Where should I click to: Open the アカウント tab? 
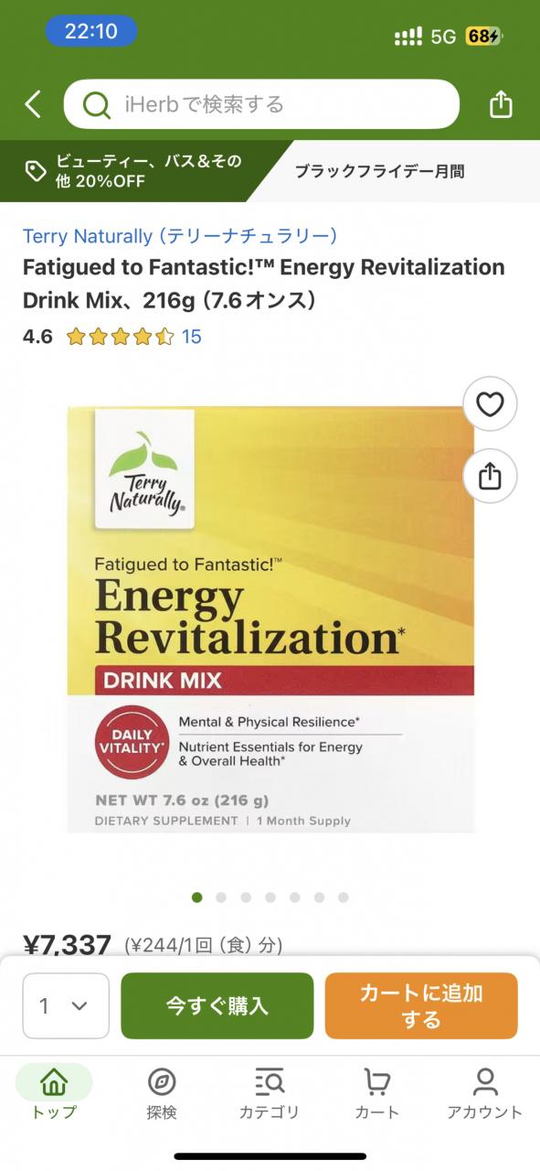[485, 1092]
